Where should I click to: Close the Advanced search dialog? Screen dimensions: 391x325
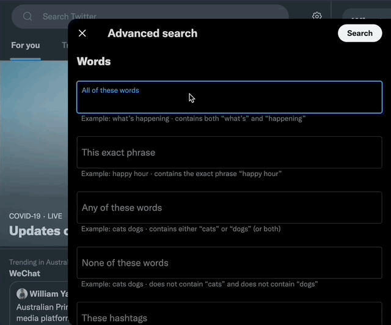pos(82,33)
